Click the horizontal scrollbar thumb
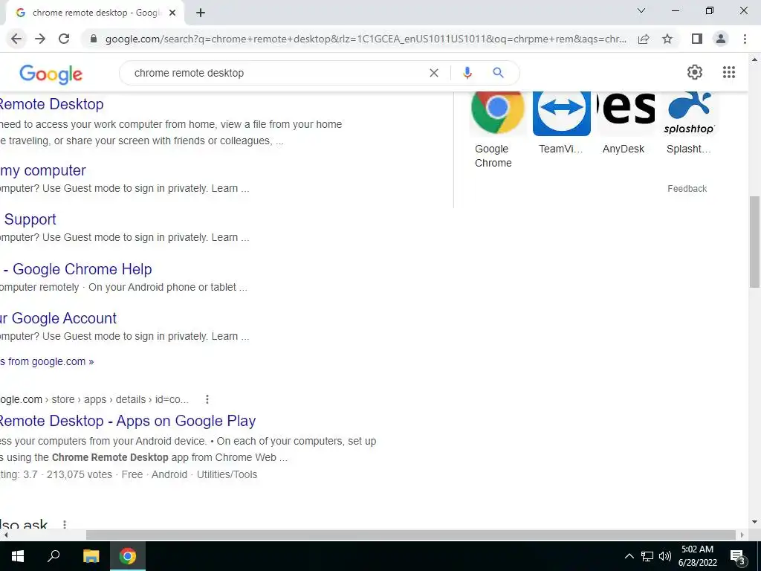Image resolution: width=761 pixels, height=571 pixels. pyautogui.click(x=410, y=535)
